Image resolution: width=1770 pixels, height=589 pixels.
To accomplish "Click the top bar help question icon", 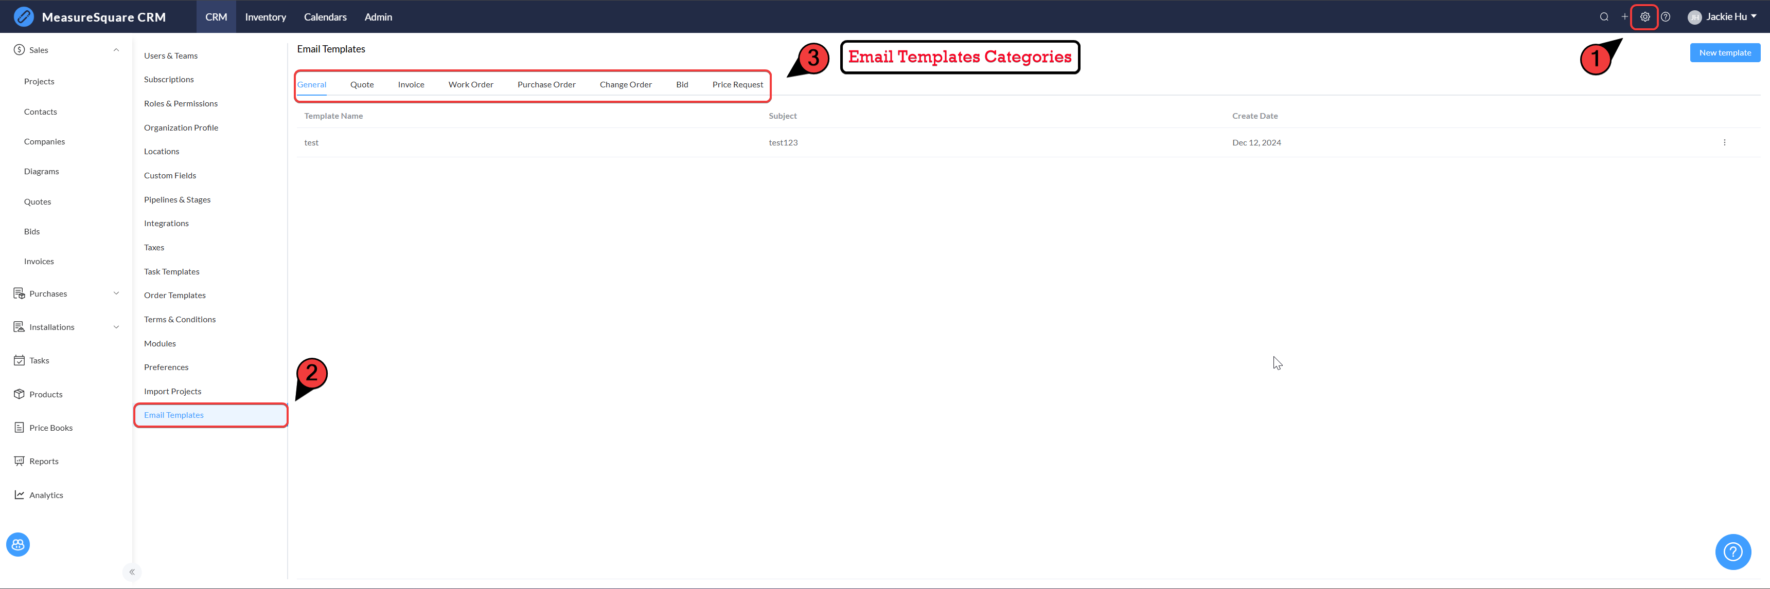I will 1666,17.
